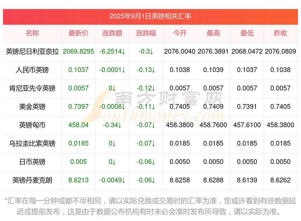
Task: Click latest price 8.6213
Action: [x=79, y=180]
